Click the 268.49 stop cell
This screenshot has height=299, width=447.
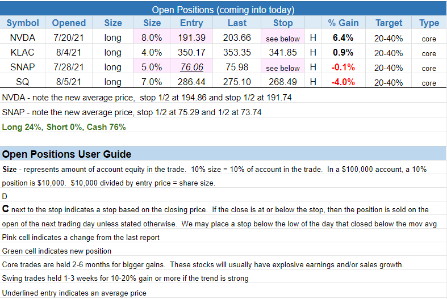283,82
